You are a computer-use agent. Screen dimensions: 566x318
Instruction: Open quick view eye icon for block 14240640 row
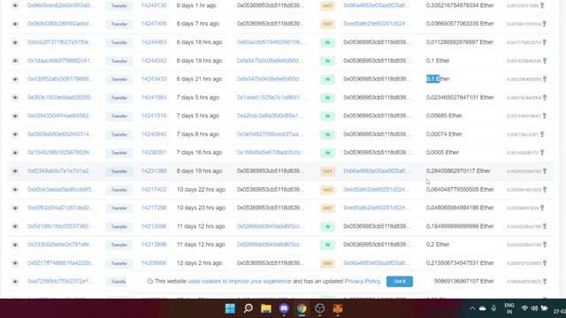15,134
